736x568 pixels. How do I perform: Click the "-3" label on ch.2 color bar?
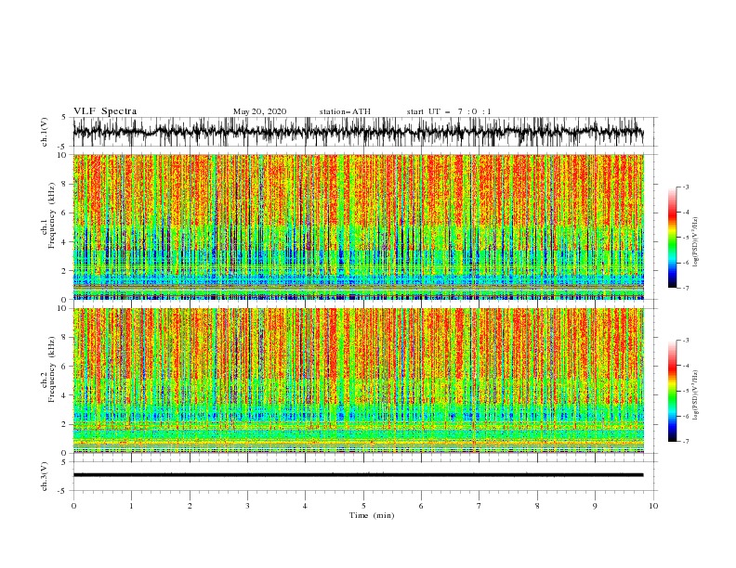coord(685,341)
